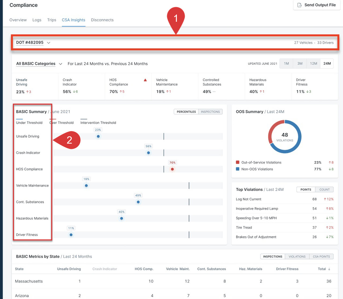343x299 pixels.
Task: Click the Out-of-Service Violations 23% value
Action: click(x=318, y=162)
